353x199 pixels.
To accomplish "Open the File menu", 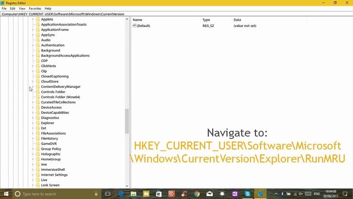I will (x=4, y=9).
